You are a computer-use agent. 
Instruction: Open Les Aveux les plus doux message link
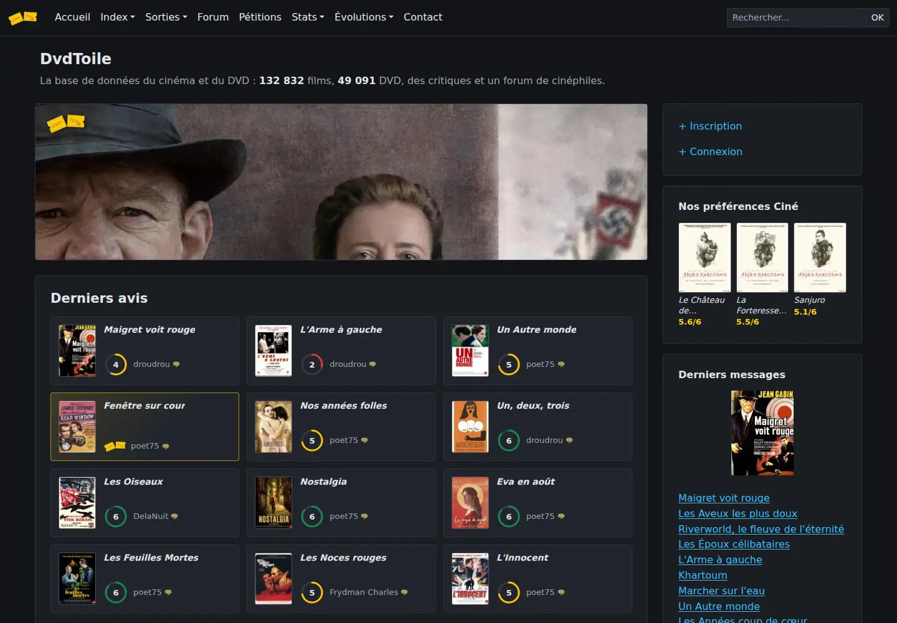[738, 513]
